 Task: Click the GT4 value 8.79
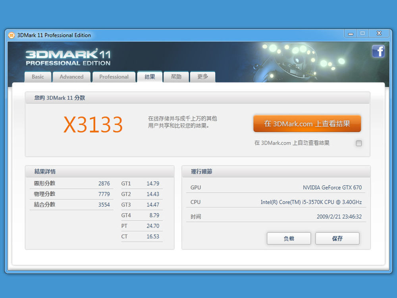(x=154, y=215)
